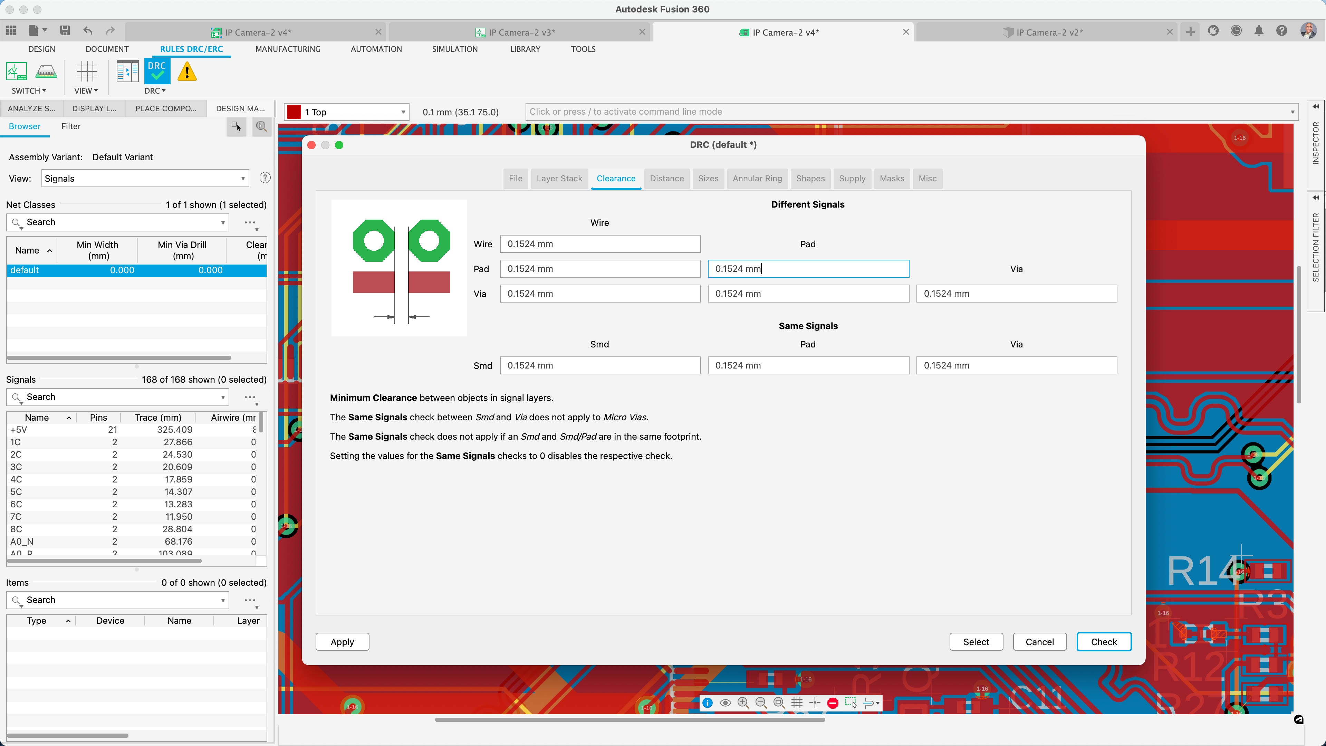Open the DRC dropdown arrow under ribbon

tap(164, 90)
